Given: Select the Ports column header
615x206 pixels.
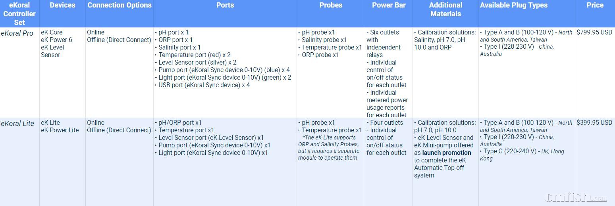Looking at the screenshot, I should [225, 5].
